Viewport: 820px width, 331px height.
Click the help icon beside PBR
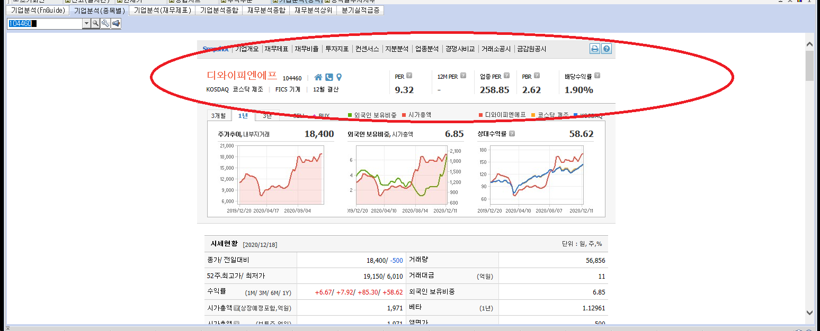pos(537,76)
